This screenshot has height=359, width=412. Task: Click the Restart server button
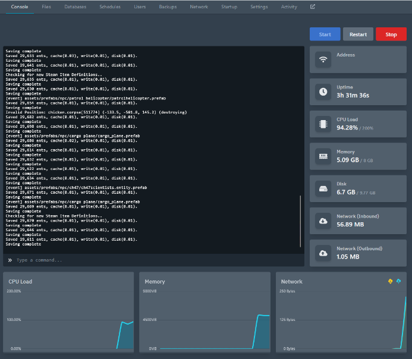tap(358, 34)
